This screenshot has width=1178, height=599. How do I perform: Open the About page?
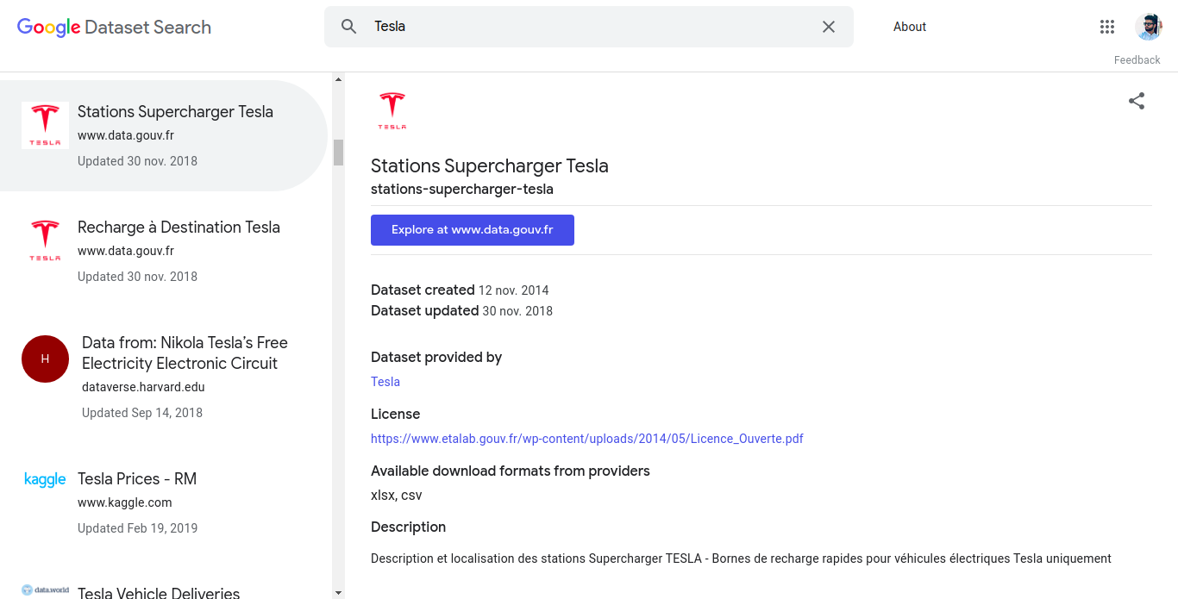pos(909,27)
